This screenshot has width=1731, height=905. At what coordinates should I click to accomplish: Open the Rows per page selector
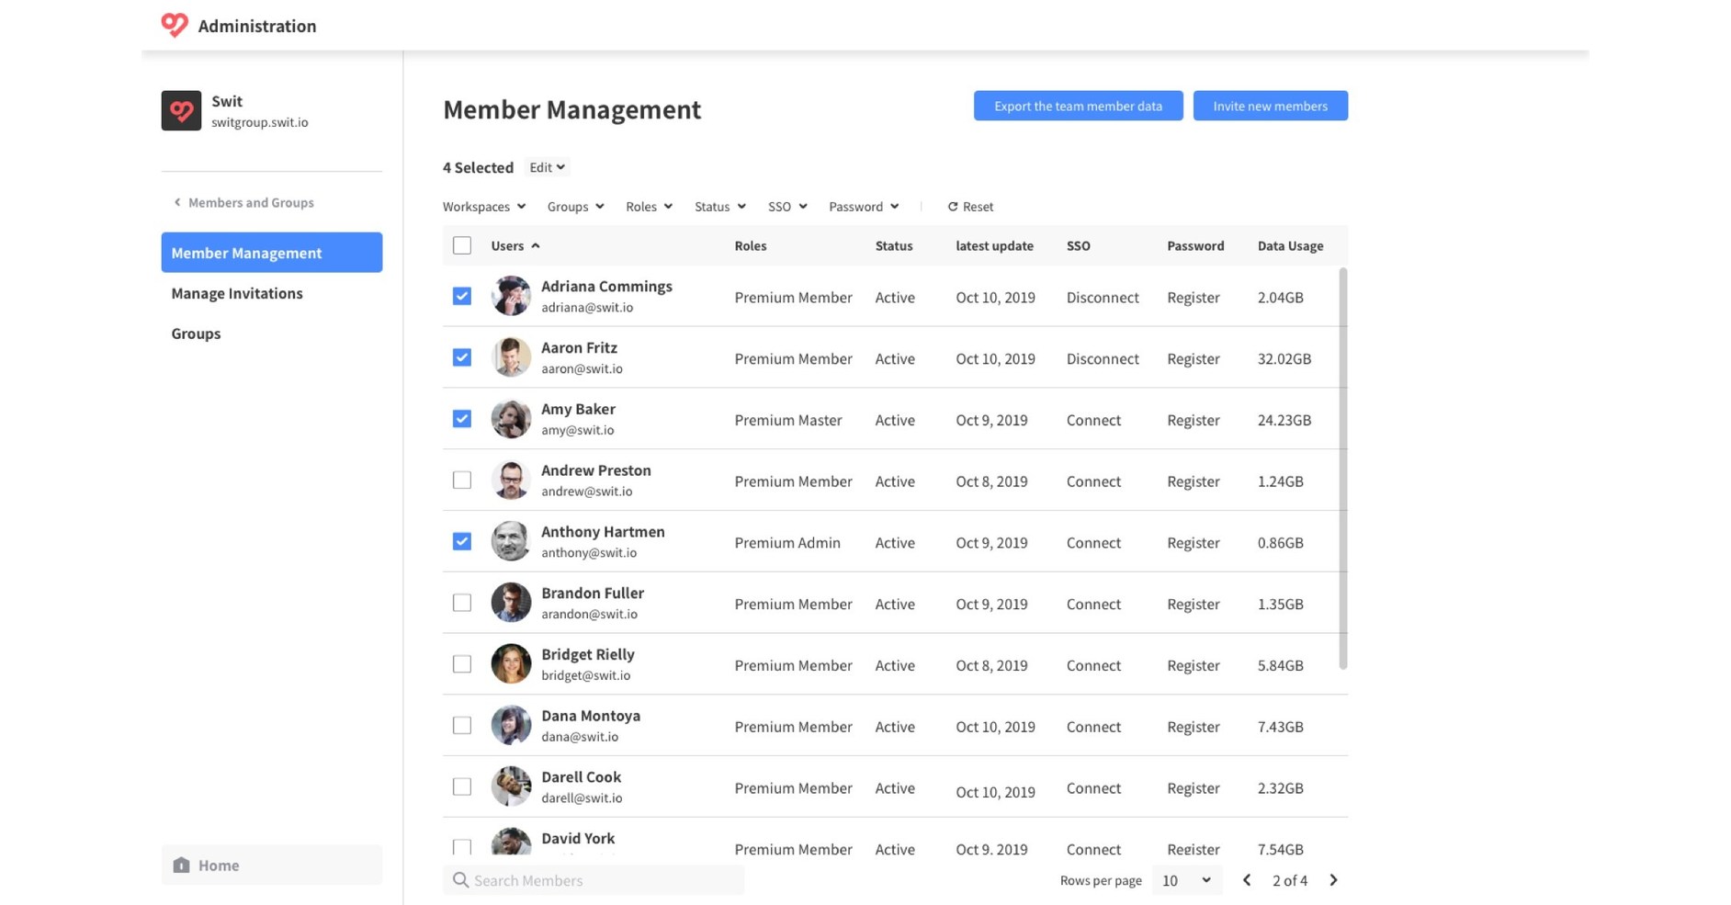(1186, 880)
